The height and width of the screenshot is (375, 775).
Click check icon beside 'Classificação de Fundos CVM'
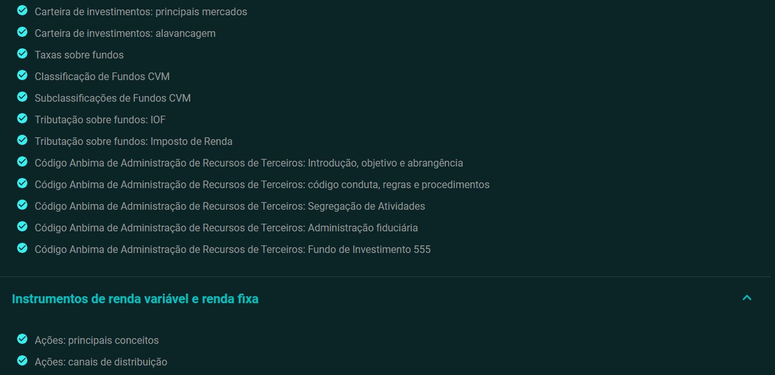tap(22, 76)
